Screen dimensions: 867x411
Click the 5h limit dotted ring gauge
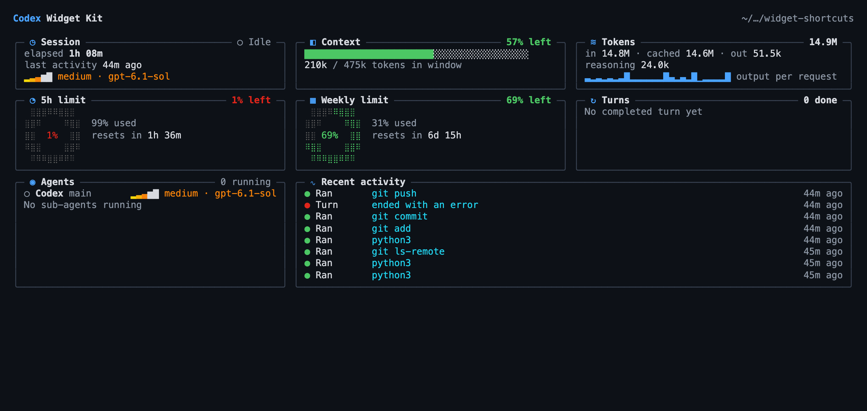[x=52, y=136]
